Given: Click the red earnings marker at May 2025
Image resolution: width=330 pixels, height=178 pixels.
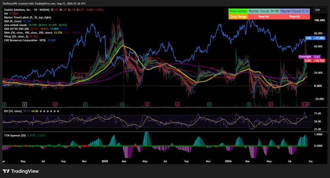Looking at the screenshot, I should tap(147, 104).
